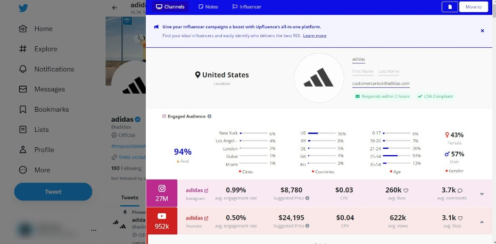Click the 94% Real value

pos(183,152)
